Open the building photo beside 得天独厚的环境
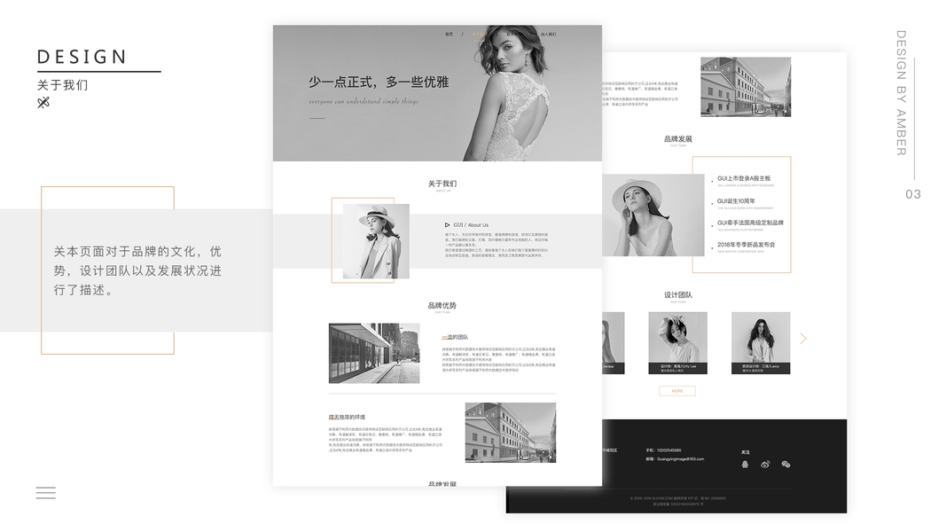 click(x=511, y=433)
